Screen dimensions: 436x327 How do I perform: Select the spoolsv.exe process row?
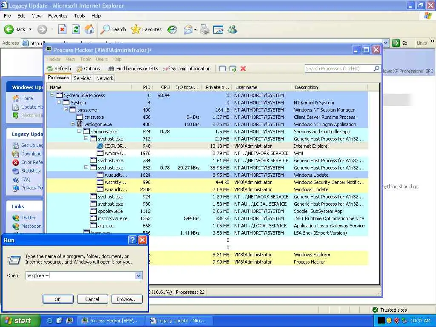[207, 211]
